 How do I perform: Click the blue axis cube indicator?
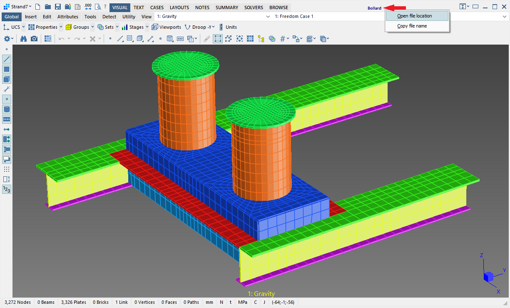(x=488, y=276)
